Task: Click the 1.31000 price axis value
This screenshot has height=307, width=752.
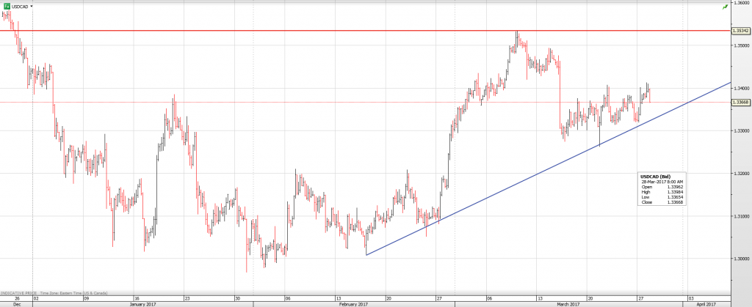Action: click(x=740, y=216)
